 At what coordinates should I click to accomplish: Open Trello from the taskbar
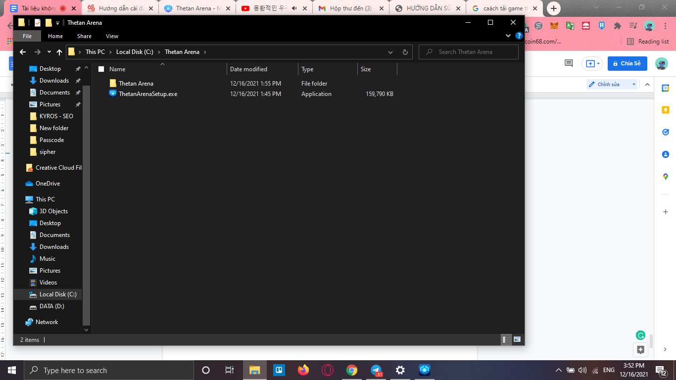(279, 370)
